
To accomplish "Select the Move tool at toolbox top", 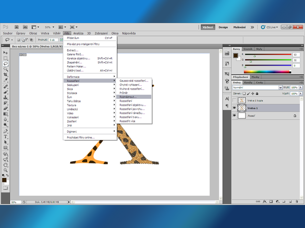I will (6, 52).
